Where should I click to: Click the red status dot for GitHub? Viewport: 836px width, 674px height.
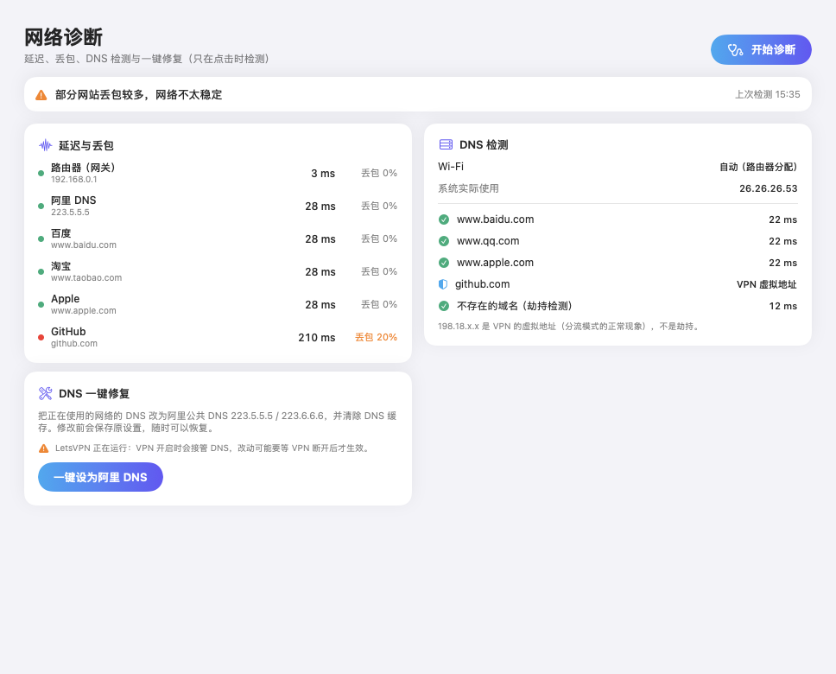point(41,337)
